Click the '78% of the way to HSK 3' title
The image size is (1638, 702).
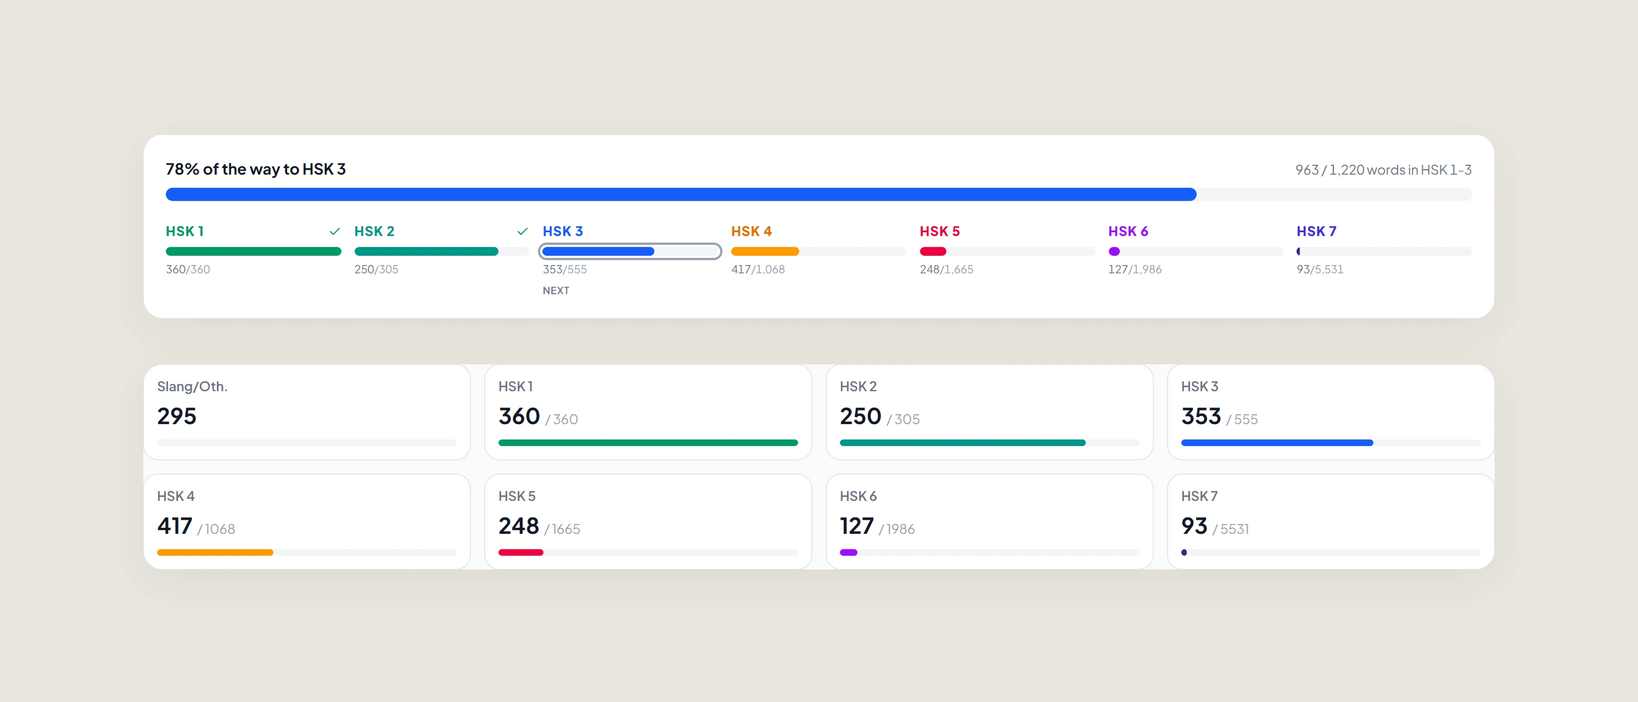pyautogui.click(x=255, y=169)
